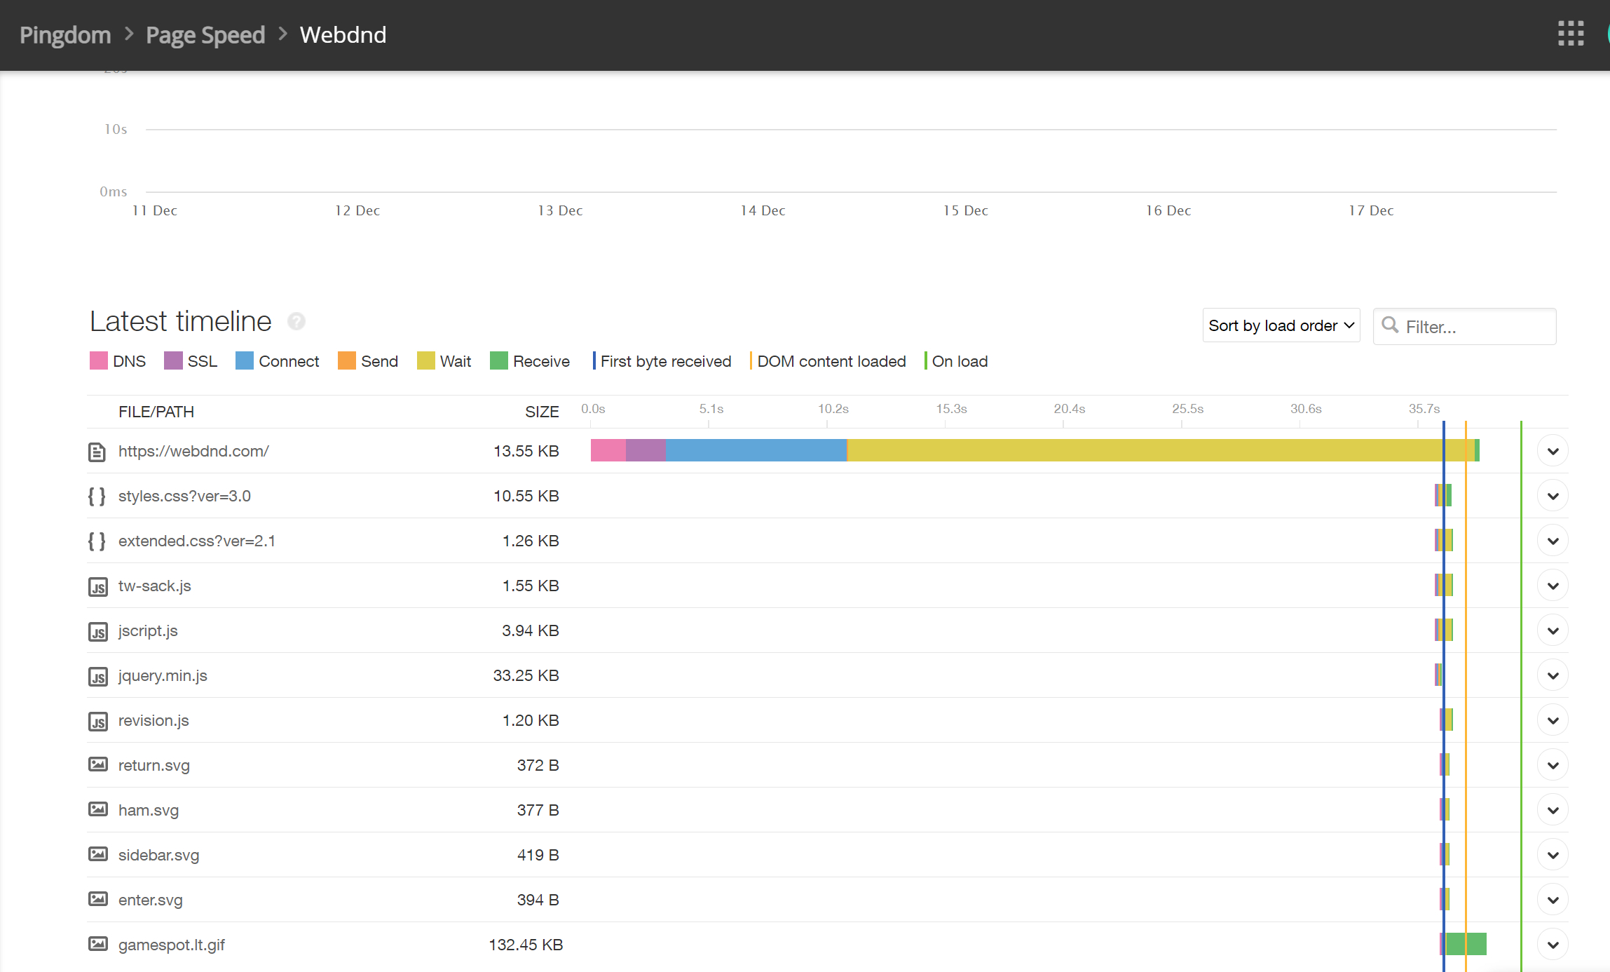Click the SIZE column header

(x=542, y=412)
